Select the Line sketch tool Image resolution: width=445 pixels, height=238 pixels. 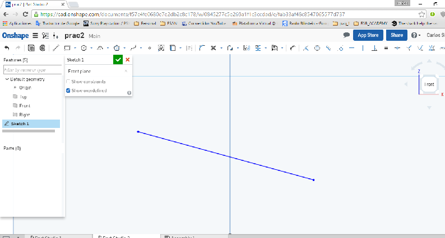[x=56, y=48]
